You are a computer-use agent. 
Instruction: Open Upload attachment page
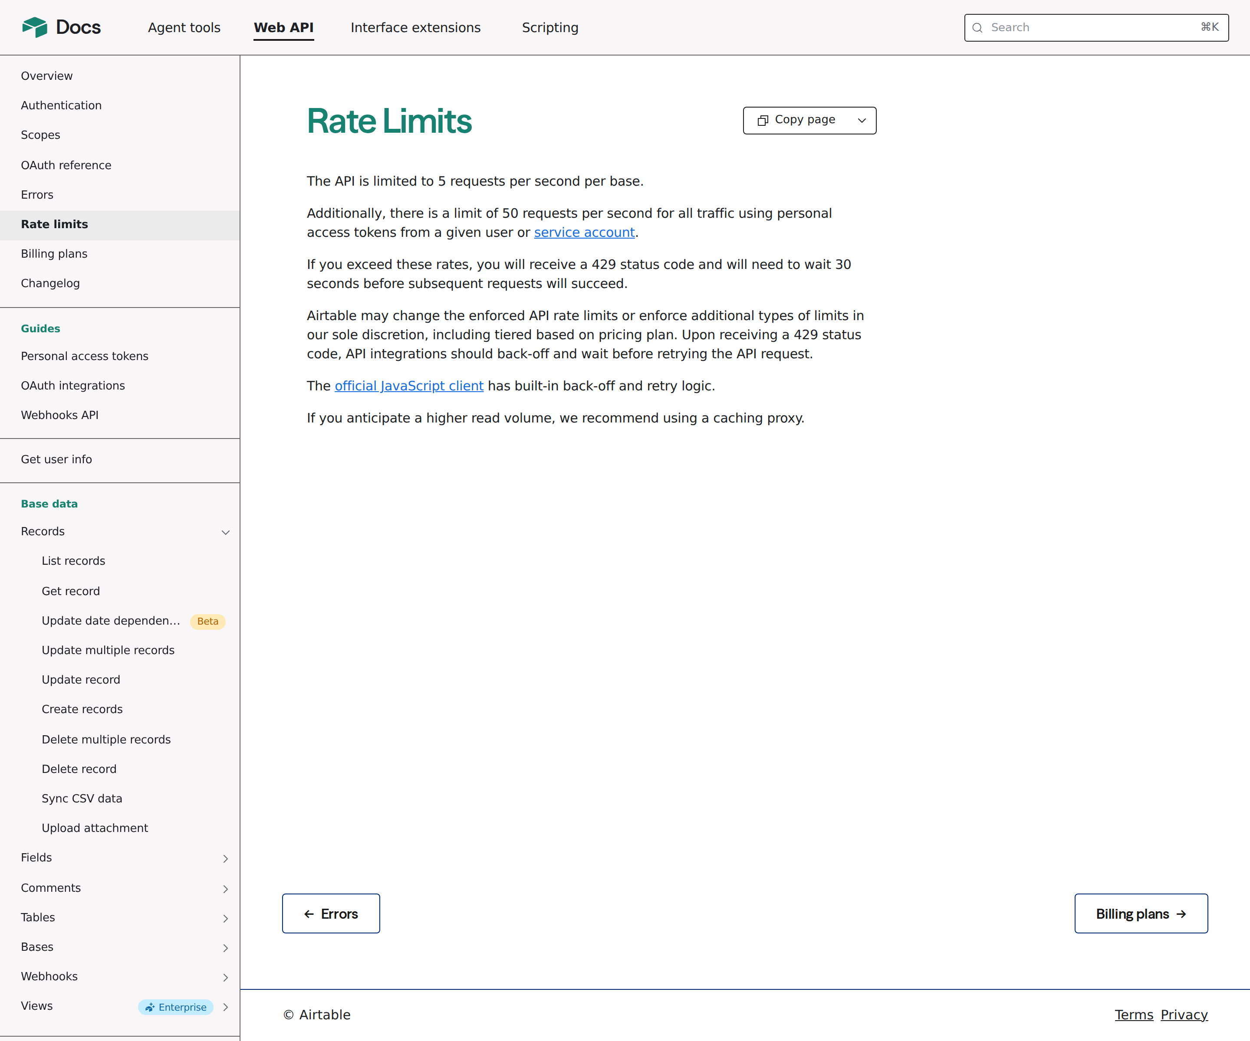(x=120, y=828)
